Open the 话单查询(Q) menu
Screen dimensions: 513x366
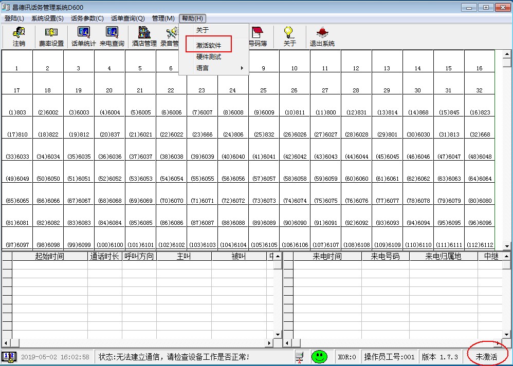pyautogui.click(x=127, y=18)
